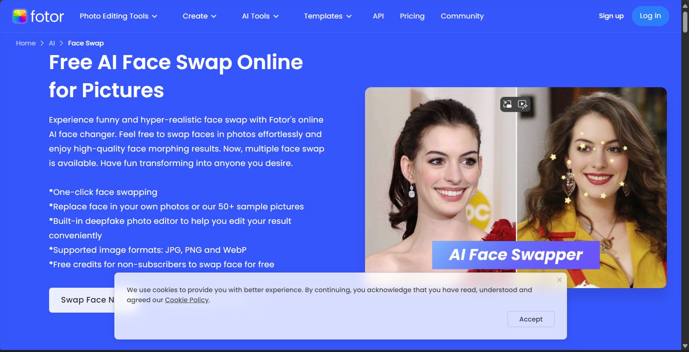This screenshot has height=352, width=689.
Task: Close the cookie notice with X
Action: pyautogui.click(x=559, y=280)
